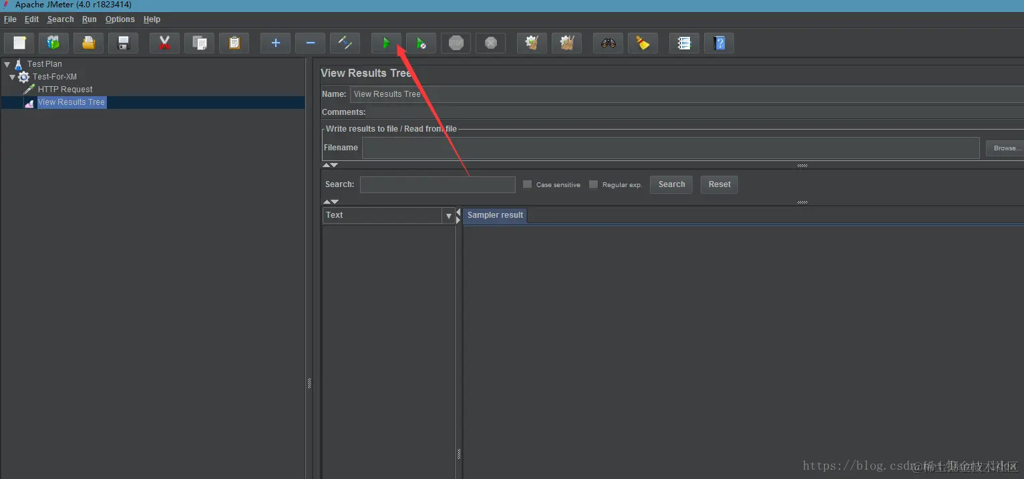Open the Function Helper list icon
The image size is (1024, 479).
pos(684,43)
